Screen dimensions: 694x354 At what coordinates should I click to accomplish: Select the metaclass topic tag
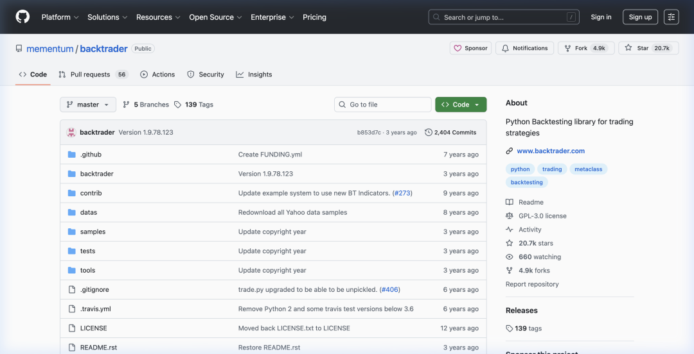pos(588,169)
